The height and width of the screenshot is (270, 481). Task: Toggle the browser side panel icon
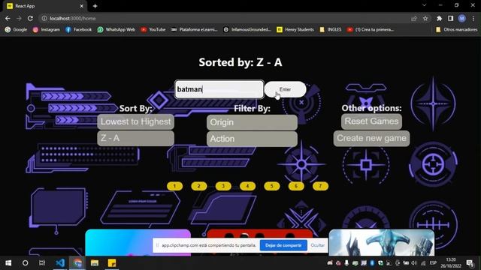pos(450,18)
